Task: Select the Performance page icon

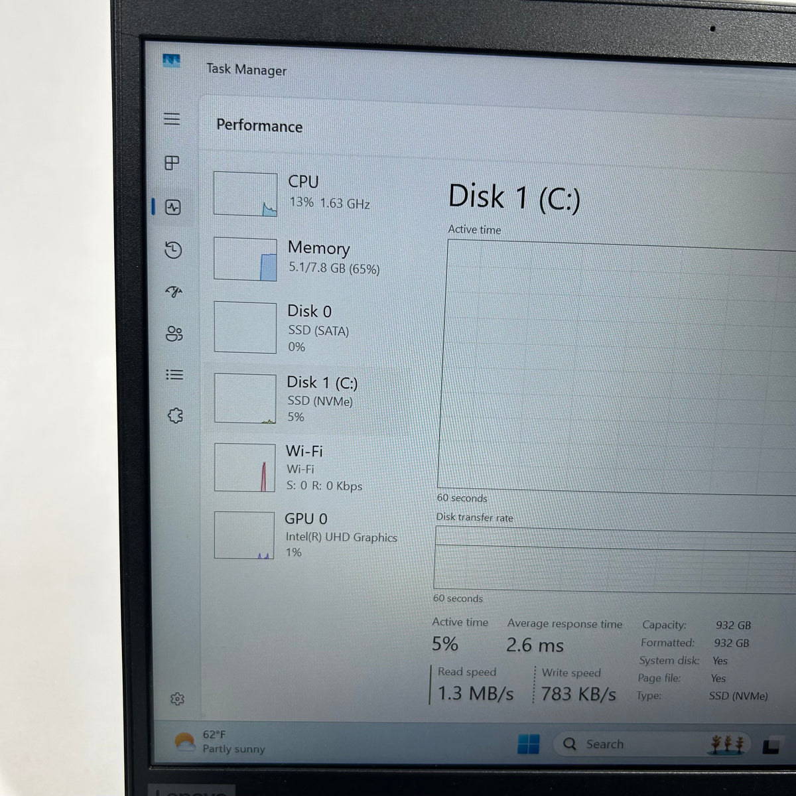Action: click(x=173, y=208)
